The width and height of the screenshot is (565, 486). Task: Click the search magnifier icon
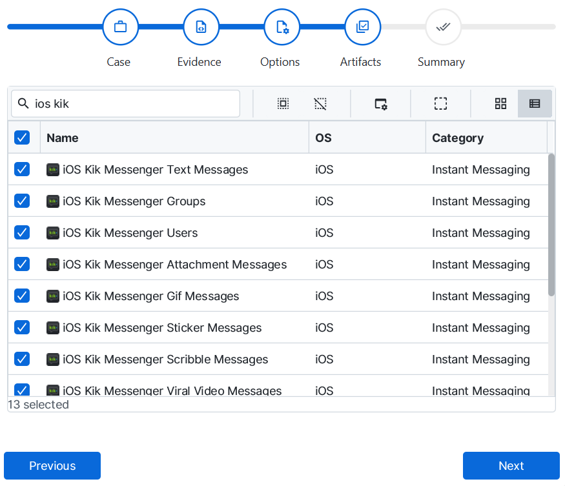pyautogui.click(x=23, y=103)
